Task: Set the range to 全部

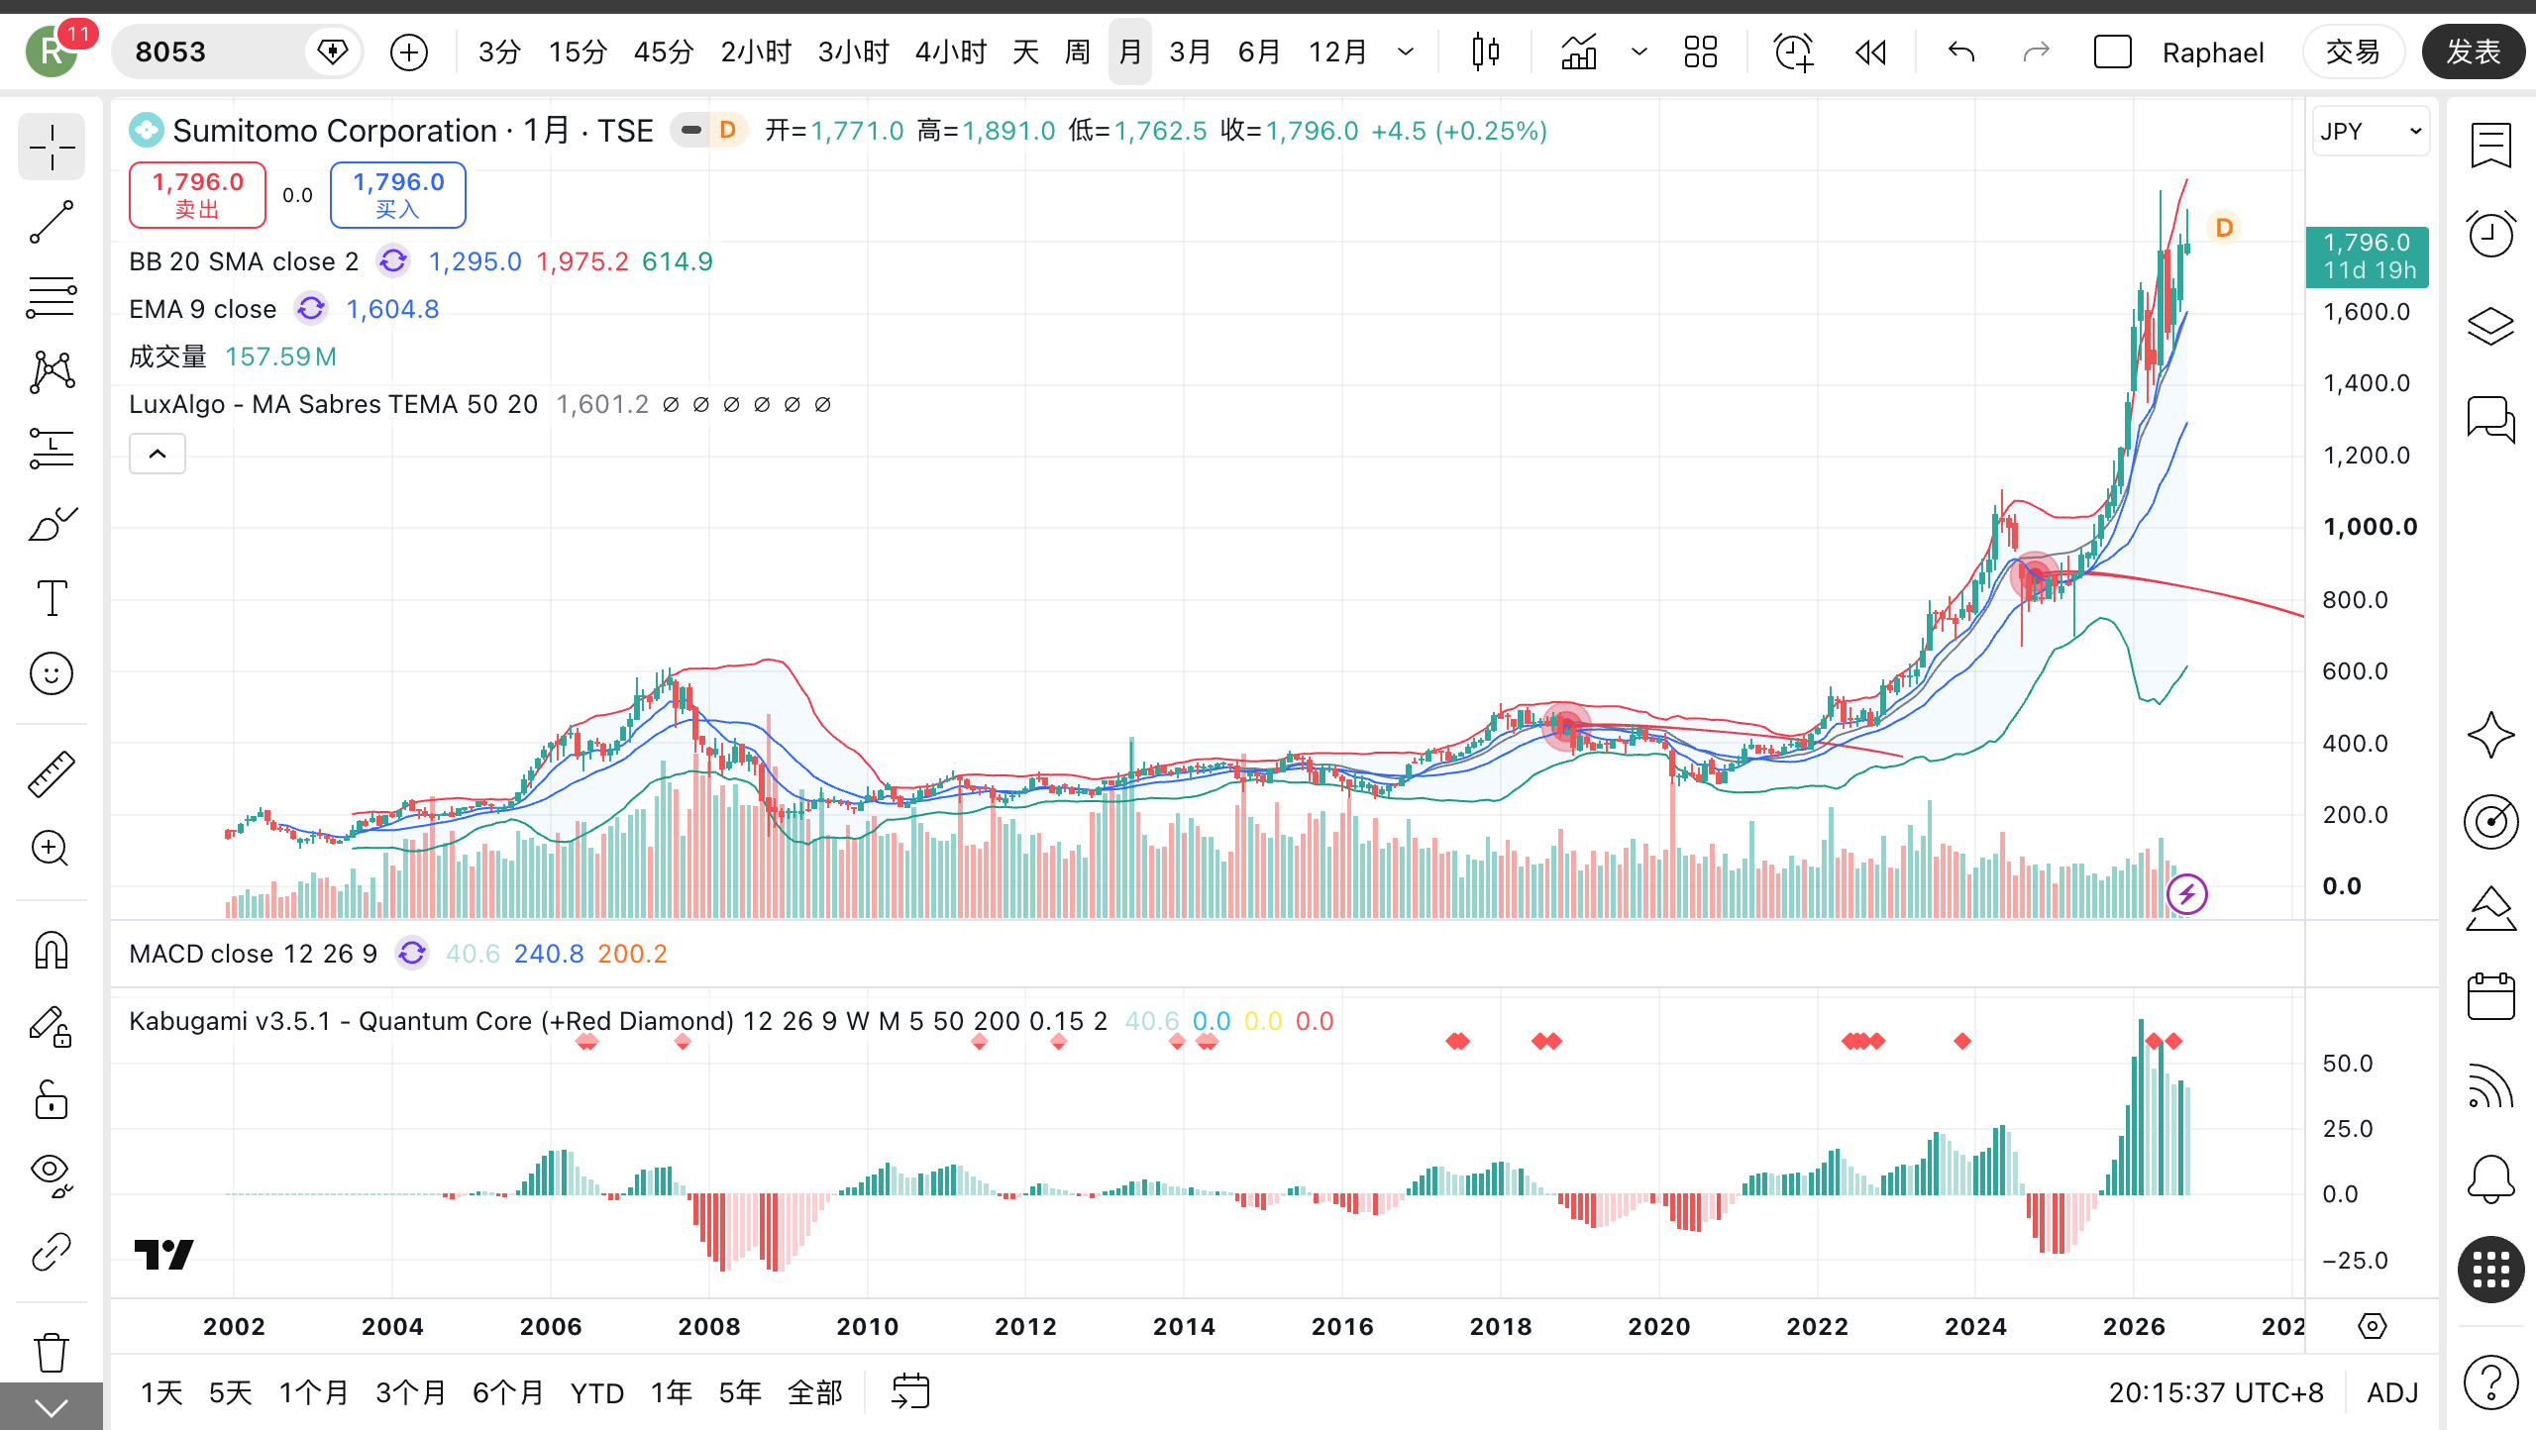Action: tap(814, 1393)
